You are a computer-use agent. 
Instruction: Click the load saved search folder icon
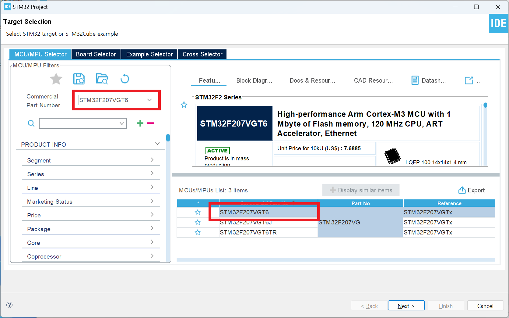click(x=102, y=79)
